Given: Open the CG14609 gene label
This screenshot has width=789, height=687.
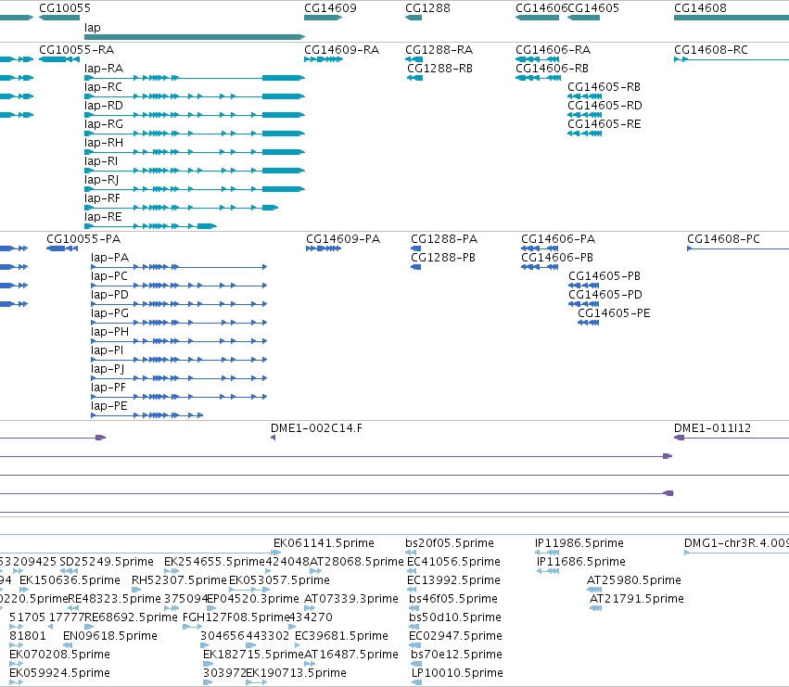Looking at the screenshot, I should [330, 8].
